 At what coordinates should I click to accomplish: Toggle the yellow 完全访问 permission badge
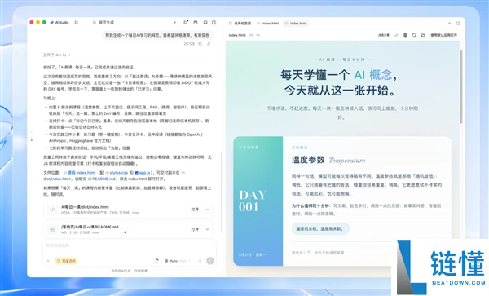[66, 261]
